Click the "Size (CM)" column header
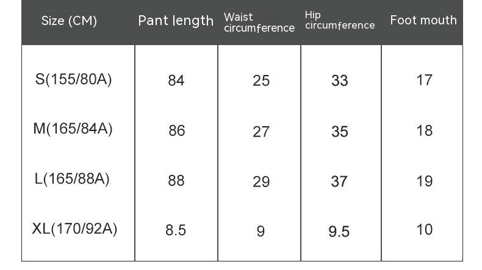This screenshot has height=270, width=482. click(69, 21)
